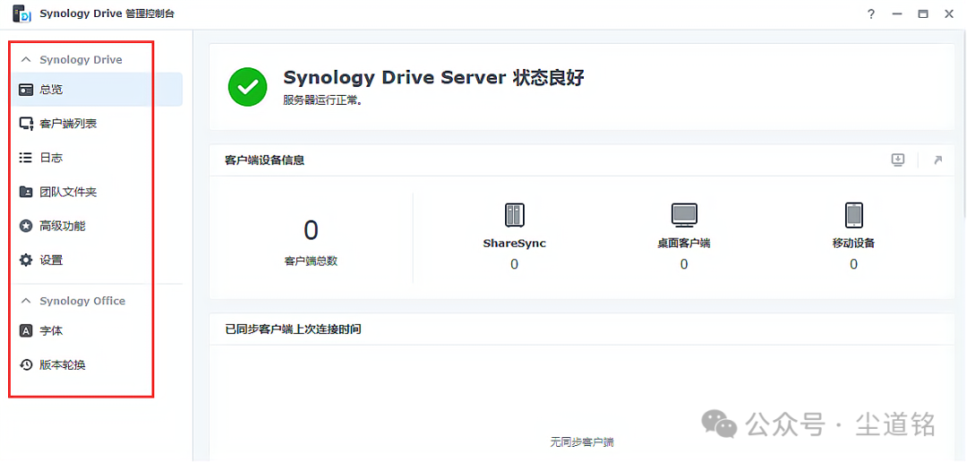Collapse the Synology Office sidebar section
This screenshot has height=463, width=967.
[26, 301]
